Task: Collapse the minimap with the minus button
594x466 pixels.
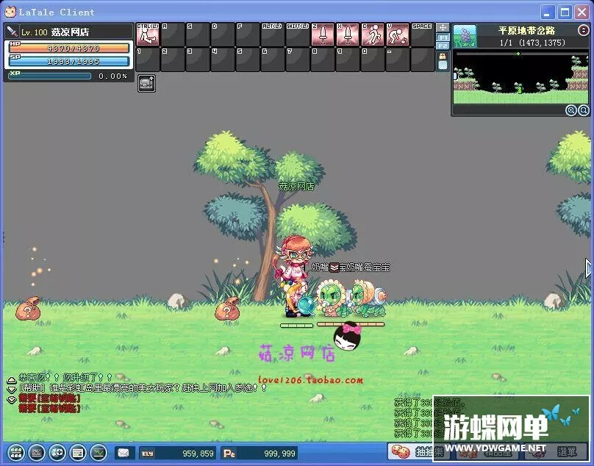Action: pyautogui.click(x=584, y=30)
